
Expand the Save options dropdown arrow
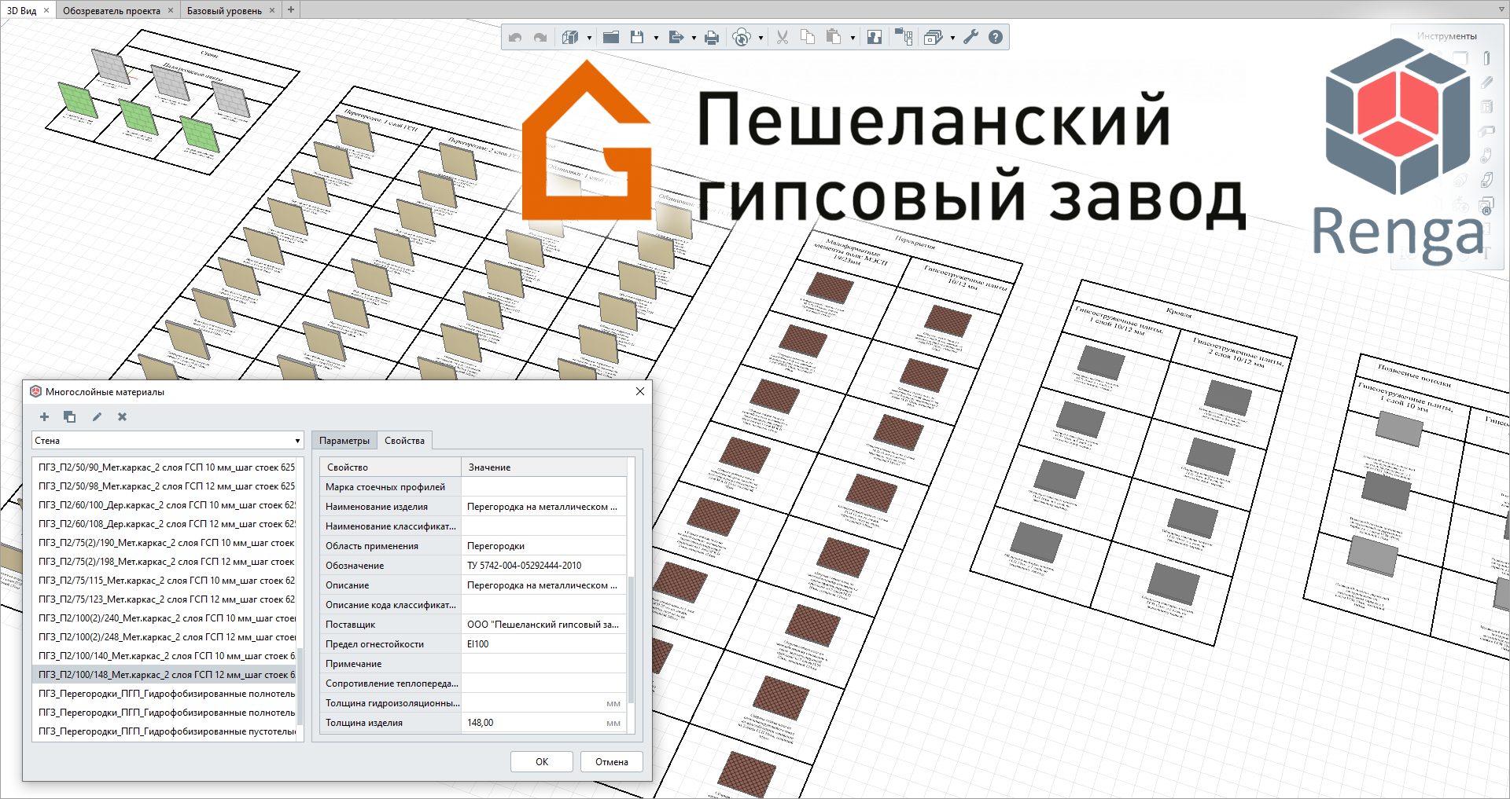tap(656, 38)
